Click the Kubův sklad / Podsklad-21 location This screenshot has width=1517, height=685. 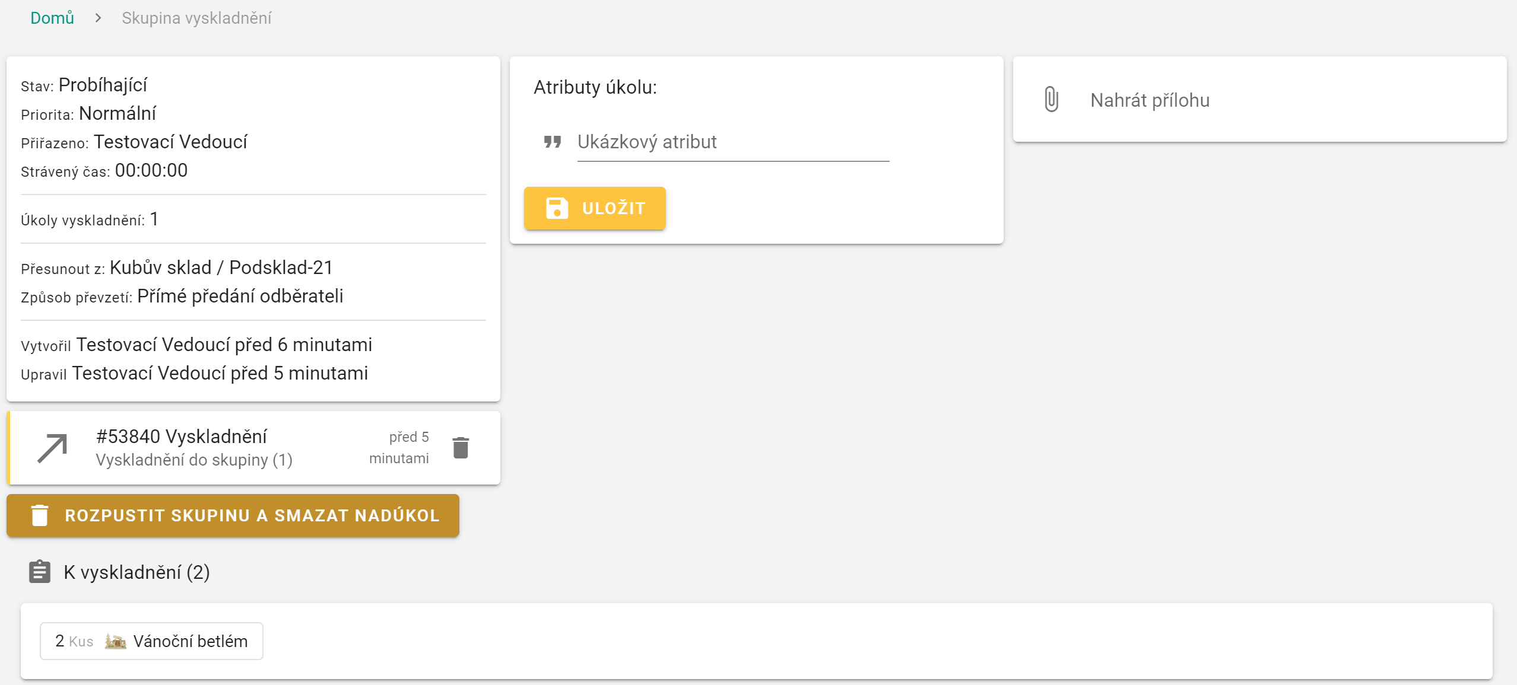click(x=221, y=267)
